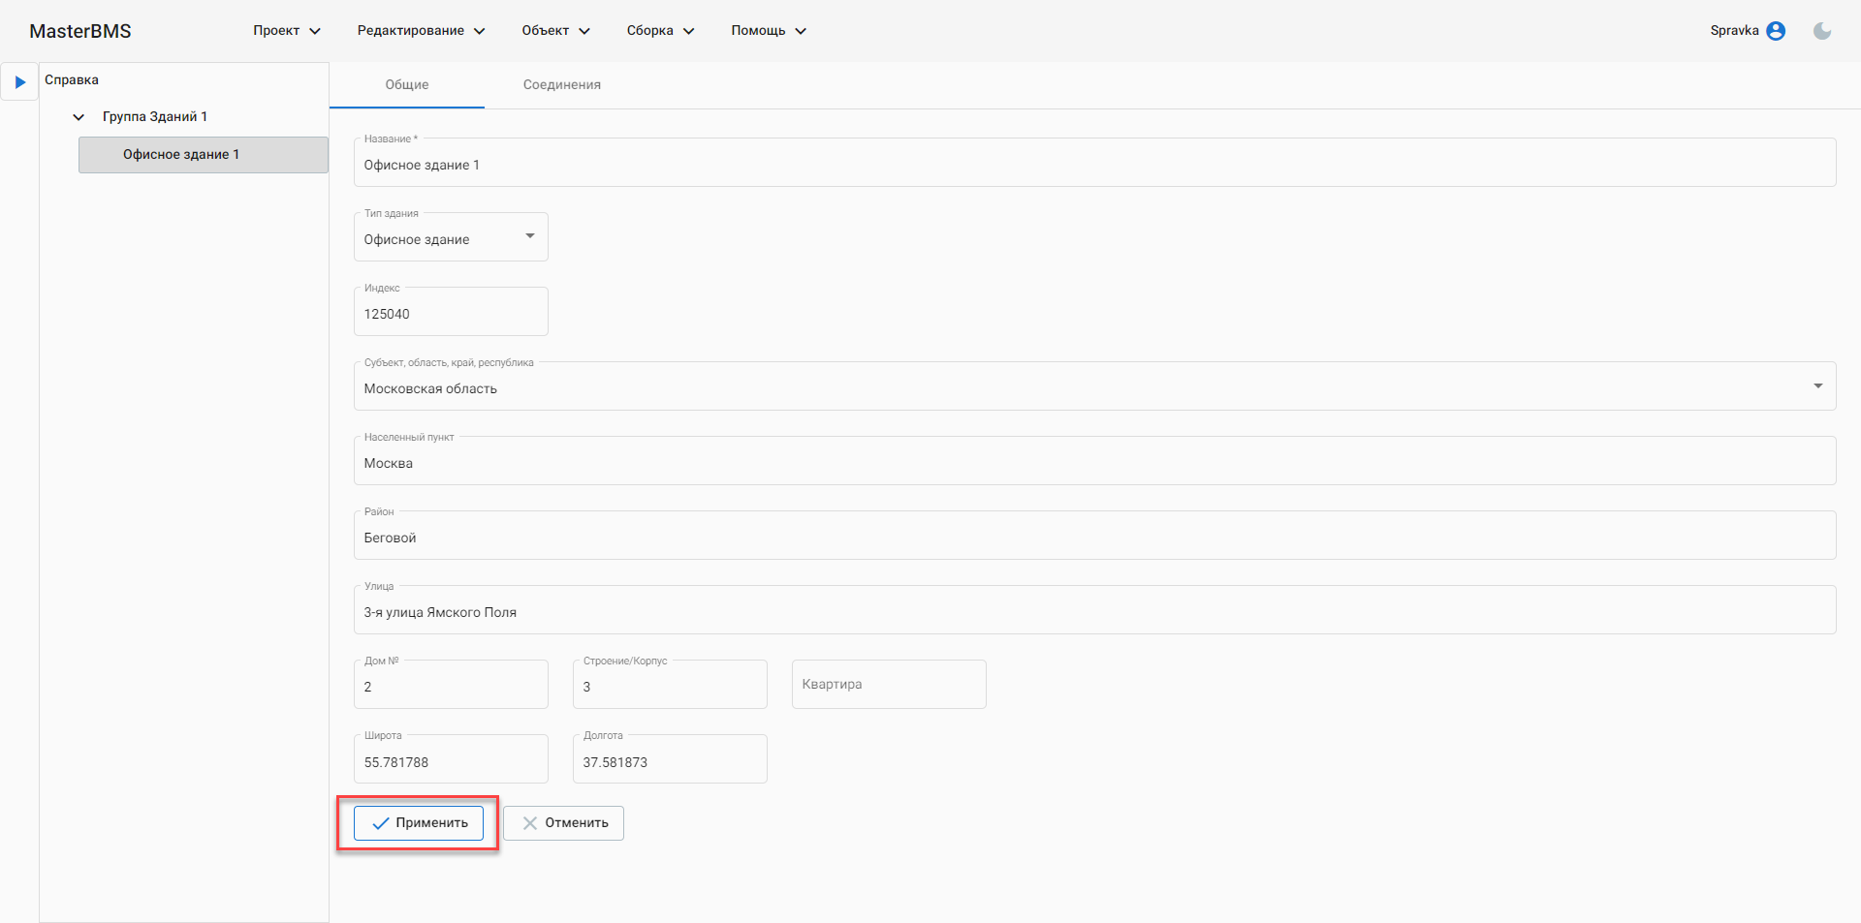Open the Помощь menu
The height and width of the screenshot is (923, 1861).
point(768,31)
